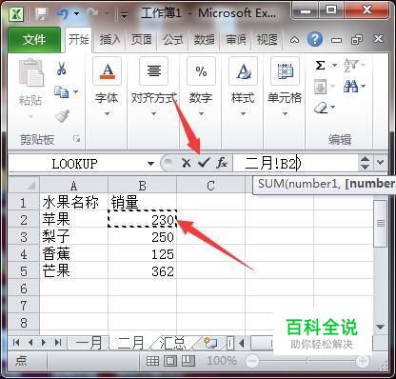Switch to the 插入 (Insert) ribbon tab
The width and height of the screenshot is (396, 379).
click(109, 40)
